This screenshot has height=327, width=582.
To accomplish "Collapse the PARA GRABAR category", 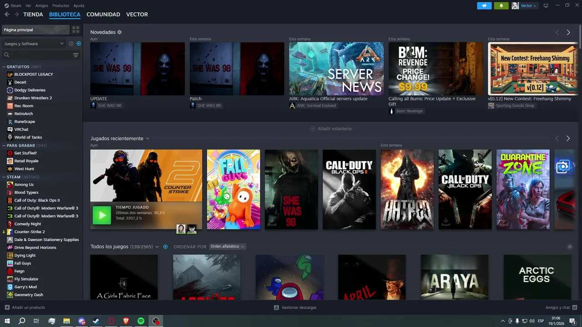I will 4,145.
